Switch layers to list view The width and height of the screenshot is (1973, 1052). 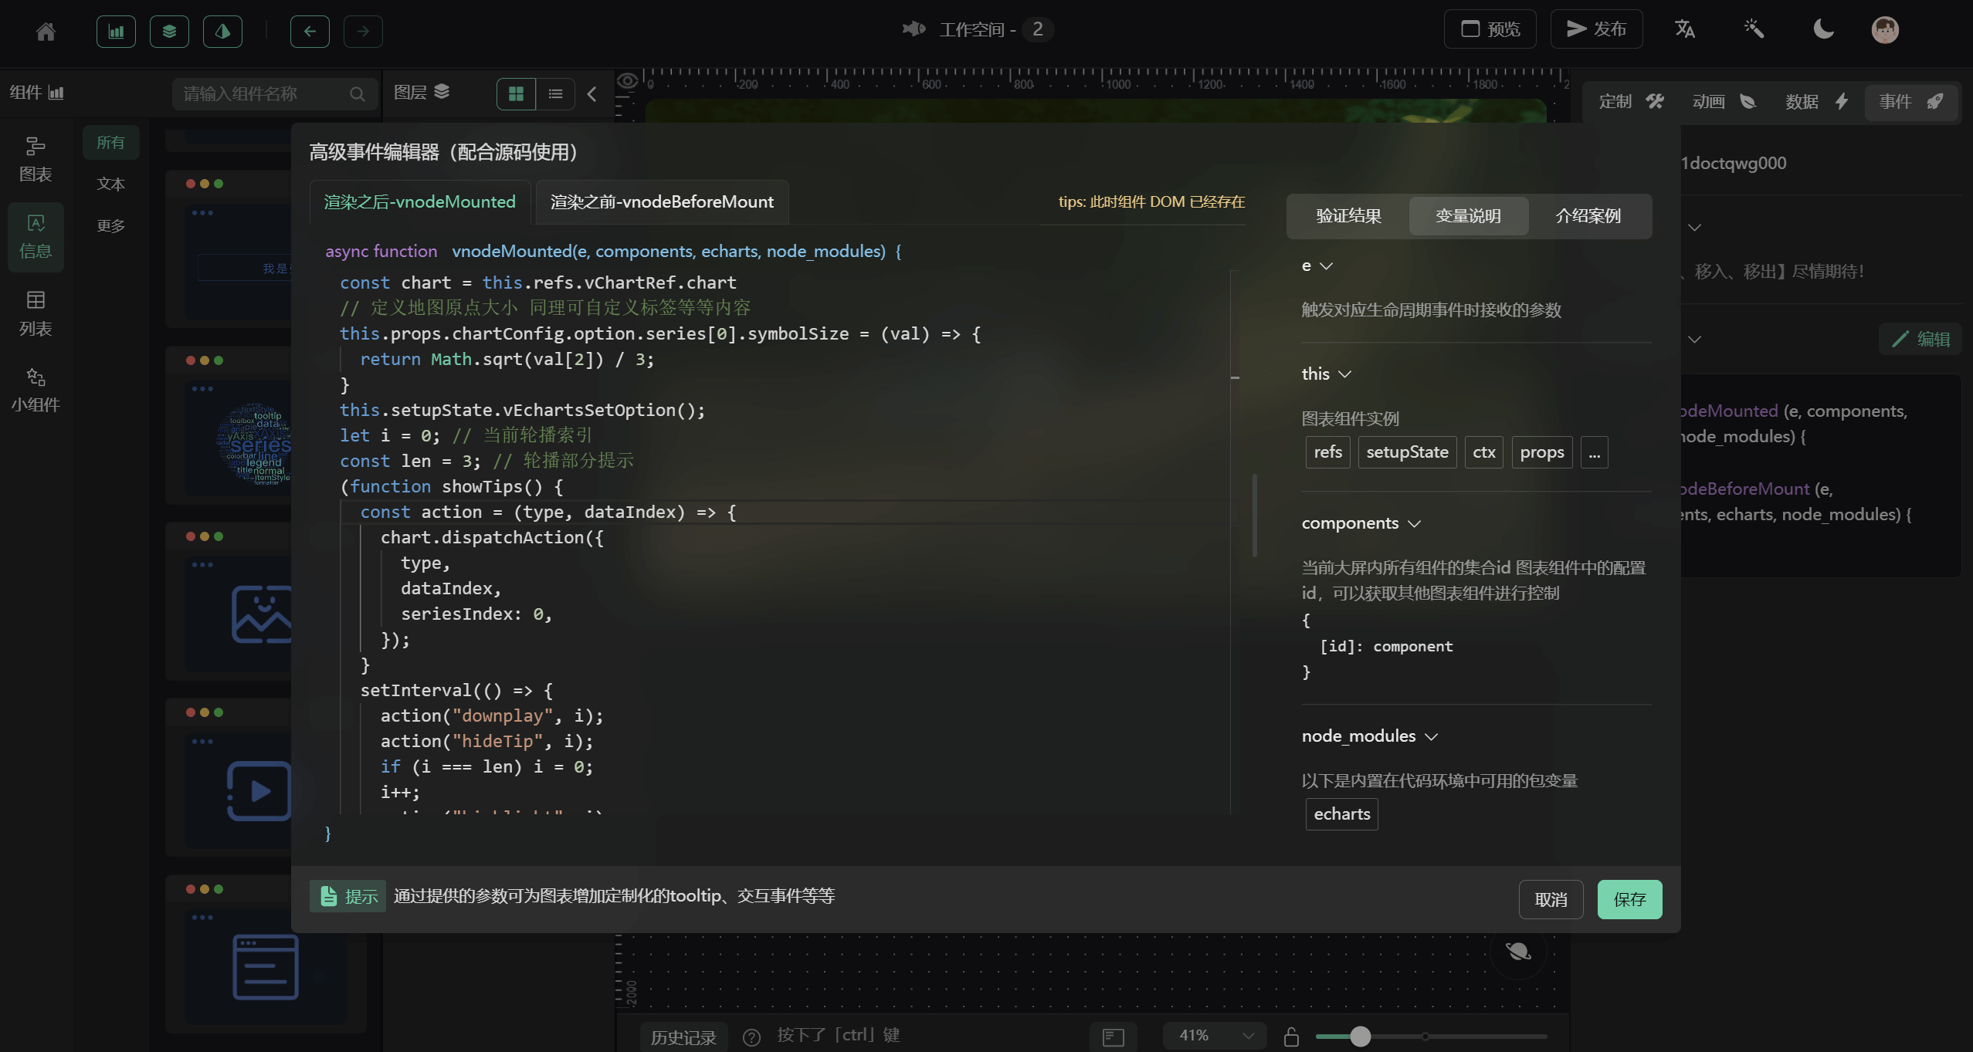tap(555, 94)
